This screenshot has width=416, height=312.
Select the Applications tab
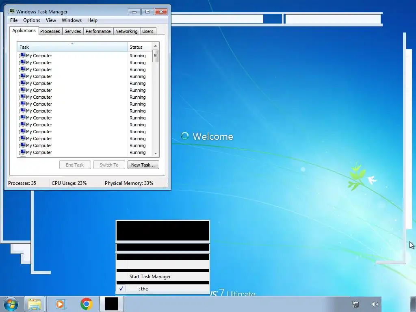[24, 30]
